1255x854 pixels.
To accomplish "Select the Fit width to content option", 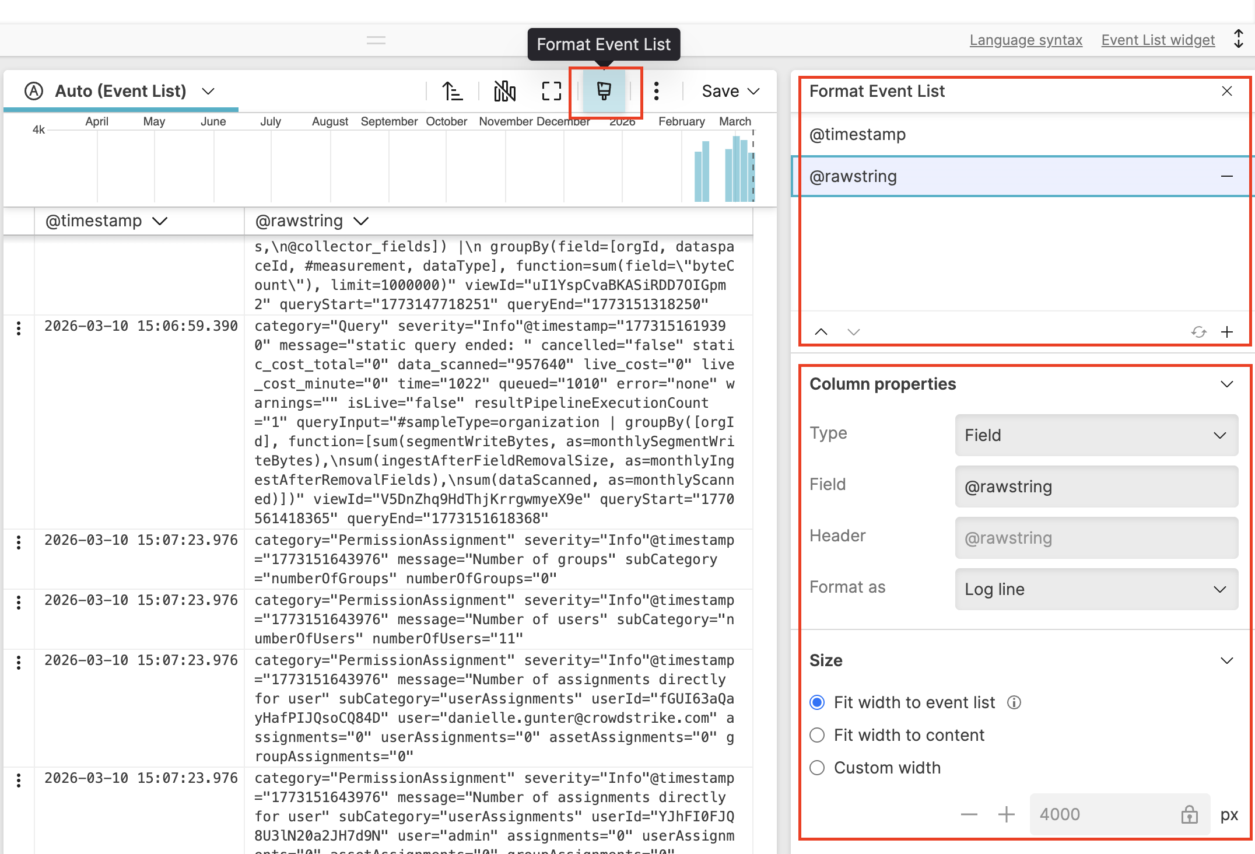I will [x=817, y=735].
